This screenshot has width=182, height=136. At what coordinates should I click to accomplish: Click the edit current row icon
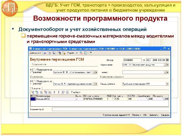click(x=41, y=92)
